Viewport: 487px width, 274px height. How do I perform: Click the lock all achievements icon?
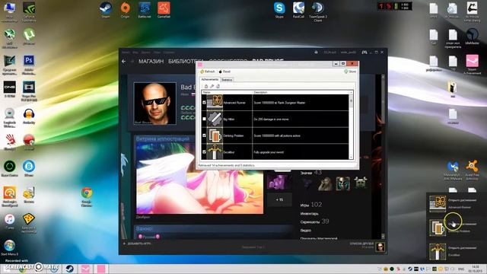pyautogui.click(x=206, y=86)
